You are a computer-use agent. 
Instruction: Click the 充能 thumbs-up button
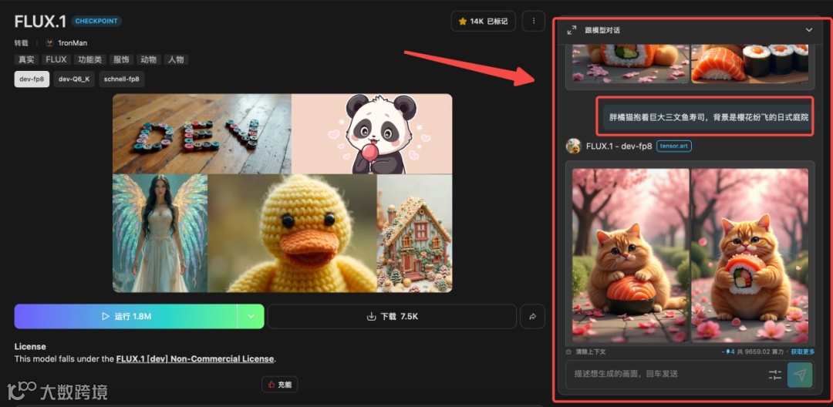[x=280, y=384]
